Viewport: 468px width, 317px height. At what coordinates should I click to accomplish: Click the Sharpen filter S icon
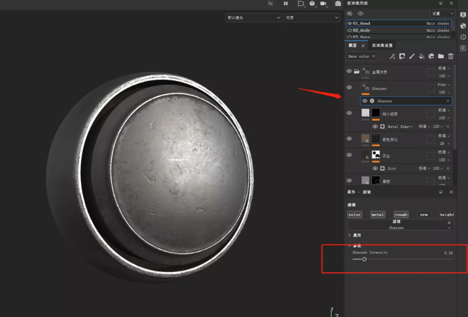click(x=372, y=101)
